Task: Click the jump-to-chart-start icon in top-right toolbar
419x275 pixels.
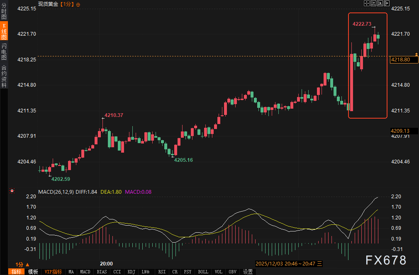Action: click(373, 4)
